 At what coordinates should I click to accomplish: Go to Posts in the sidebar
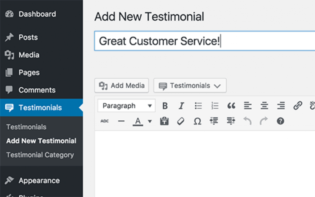[42, 37]
